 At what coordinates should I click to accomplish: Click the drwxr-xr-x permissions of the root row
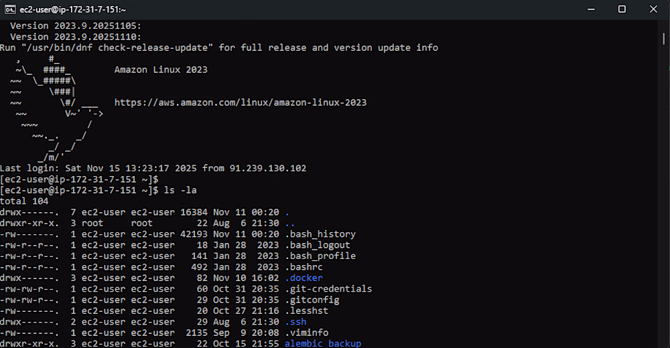click(30, 224)
